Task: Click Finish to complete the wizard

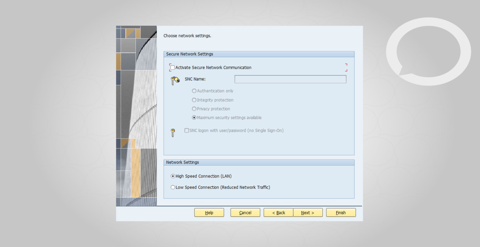Action: (341, 213)
